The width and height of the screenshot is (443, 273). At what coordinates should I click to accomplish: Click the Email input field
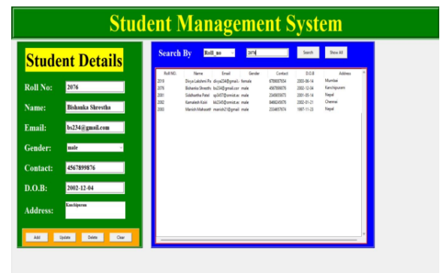click(x=95, y=127)
